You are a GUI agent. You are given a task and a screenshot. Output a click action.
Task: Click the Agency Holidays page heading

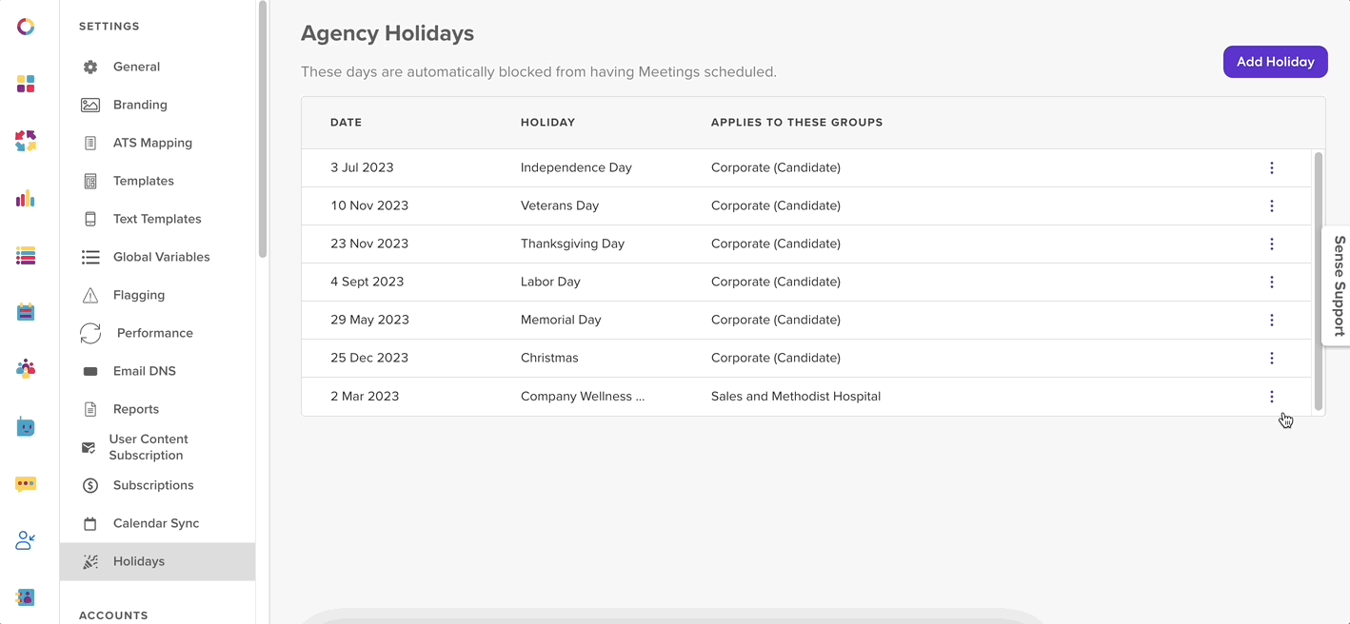click(387, 33)
